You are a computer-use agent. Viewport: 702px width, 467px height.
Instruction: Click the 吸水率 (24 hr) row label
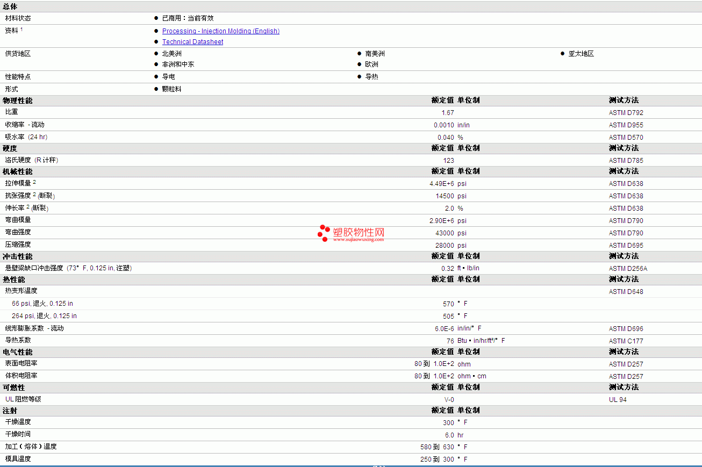click(26, 137)
